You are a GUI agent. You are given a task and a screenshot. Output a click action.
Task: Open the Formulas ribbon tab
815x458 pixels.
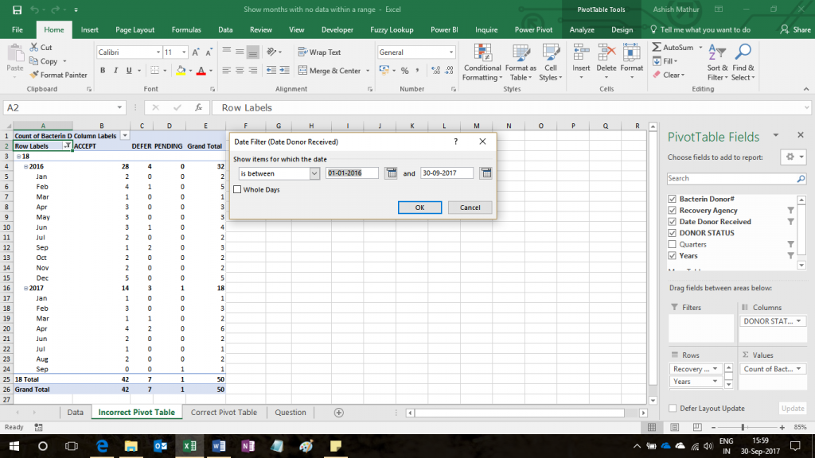186,29
